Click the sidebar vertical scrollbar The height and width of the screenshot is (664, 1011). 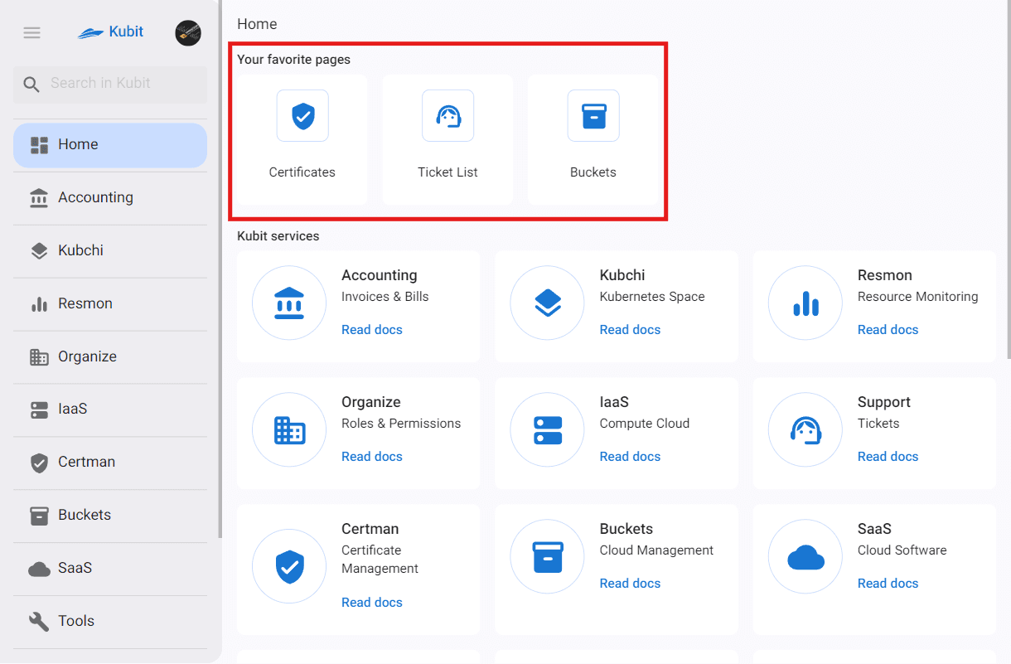click(220, 269)
